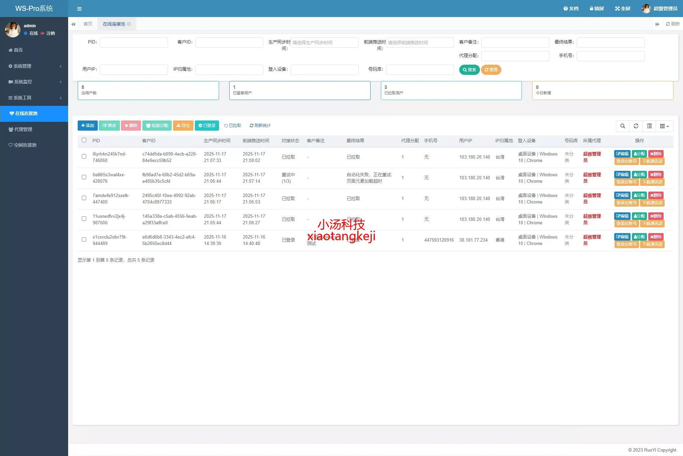Check the select-all header checkbox
683x456 pixels.
point(84,140)
